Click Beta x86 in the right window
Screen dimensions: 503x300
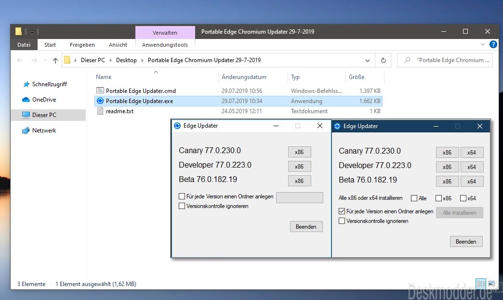tap(447, 182)
